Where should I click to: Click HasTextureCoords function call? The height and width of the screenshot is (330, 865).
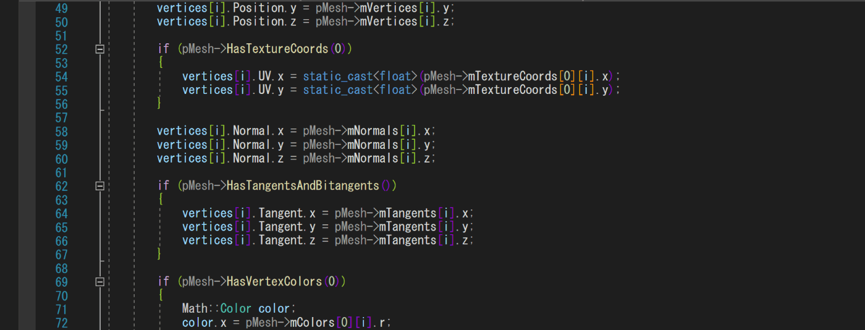tap(277, 49)
